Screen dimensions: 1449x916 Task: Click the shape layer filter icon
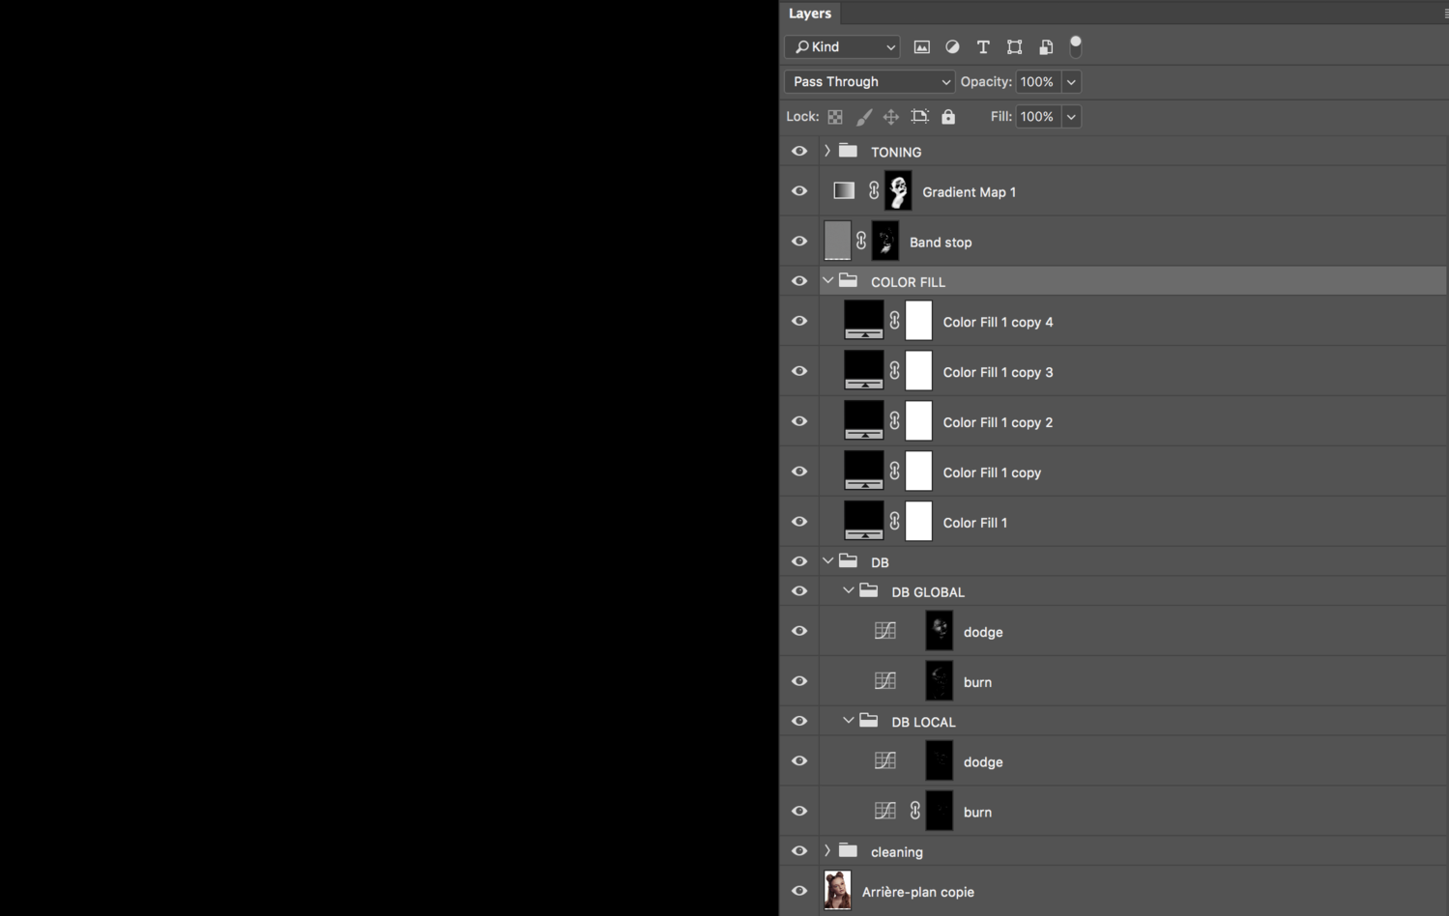(1014, 47)
